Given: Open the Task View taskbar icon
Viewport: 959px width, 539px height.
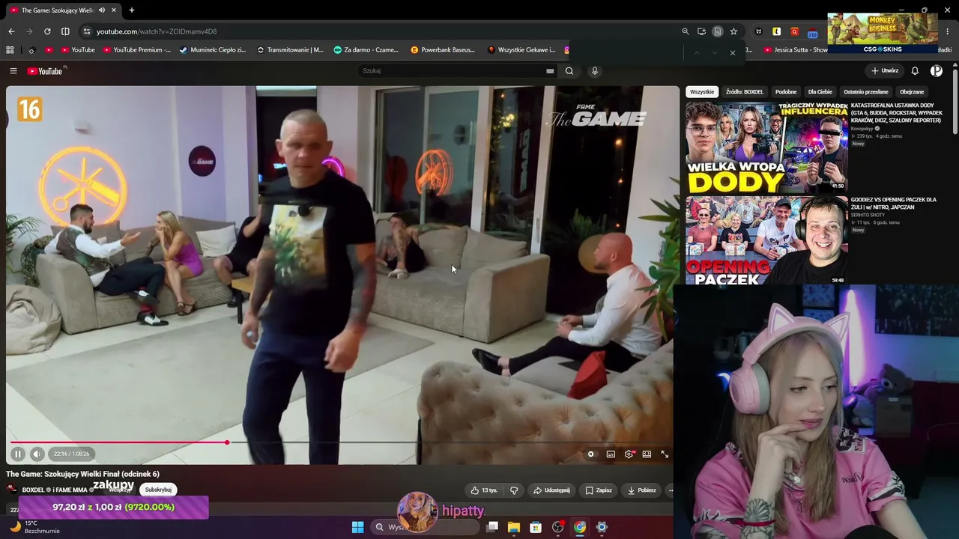Looking at the screenshot, I should point(491,527).
